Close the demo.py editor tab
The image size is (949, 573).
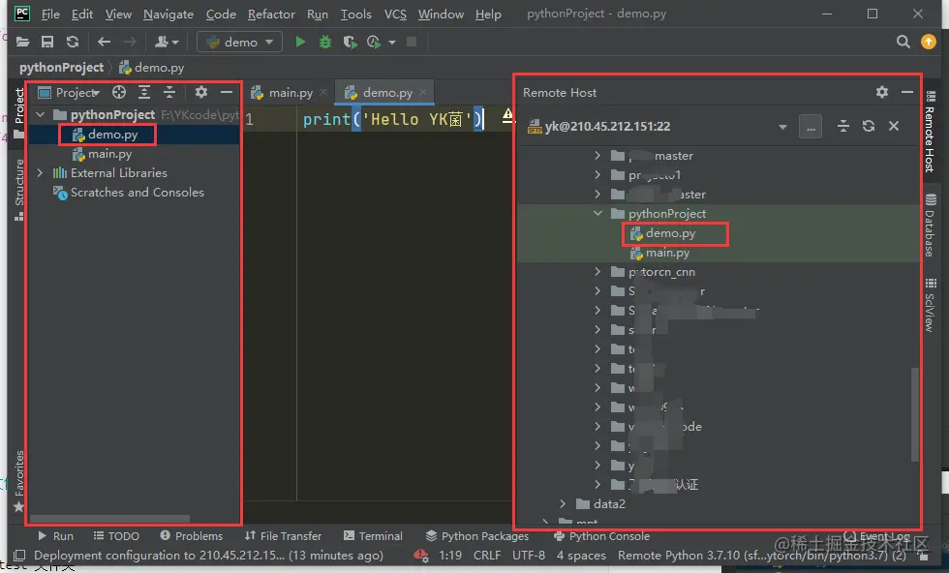tap(423, 92)
